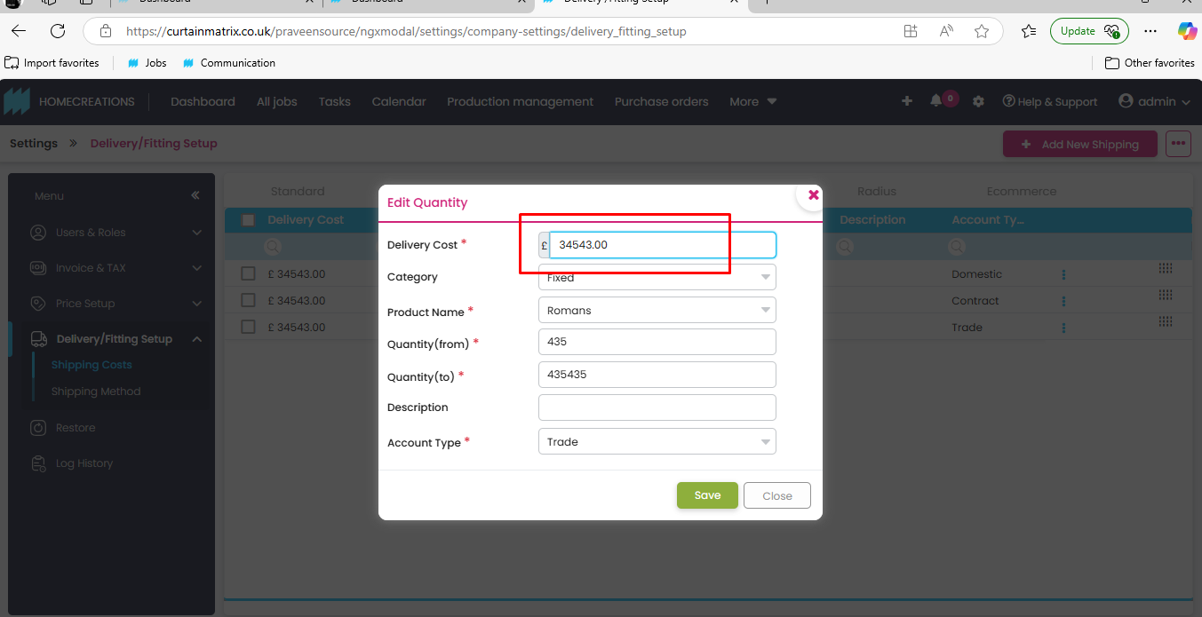Screen dimensions: 1202x617
Task: Open the Product Name dropdown showing Romans
Action: point(657,311)
